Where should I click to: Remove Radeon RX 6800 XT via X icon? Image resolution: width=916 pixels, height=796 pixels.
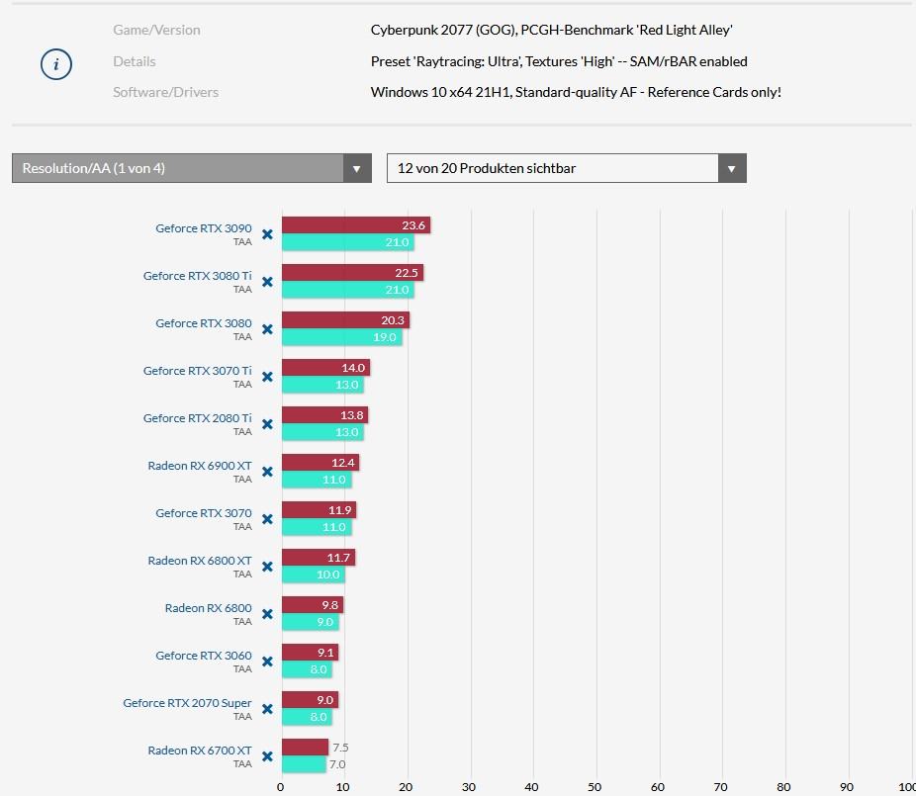pyautogui.click(x=267, y=567)
